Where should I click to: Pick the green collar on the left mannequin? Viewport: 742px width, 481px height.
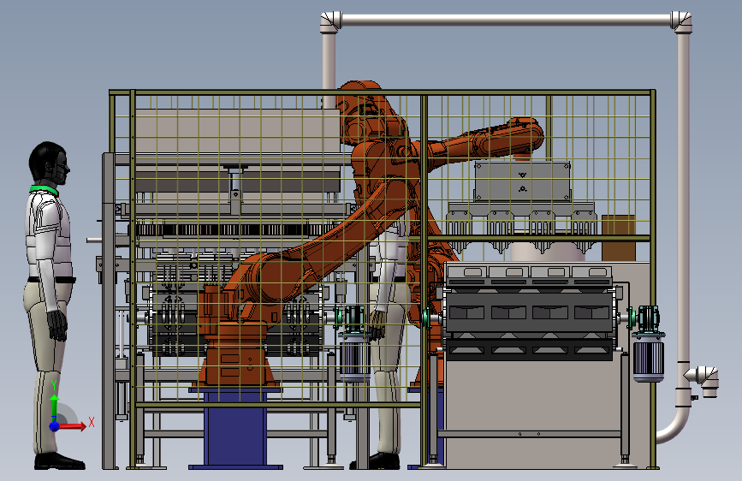(x=45, y=190)
